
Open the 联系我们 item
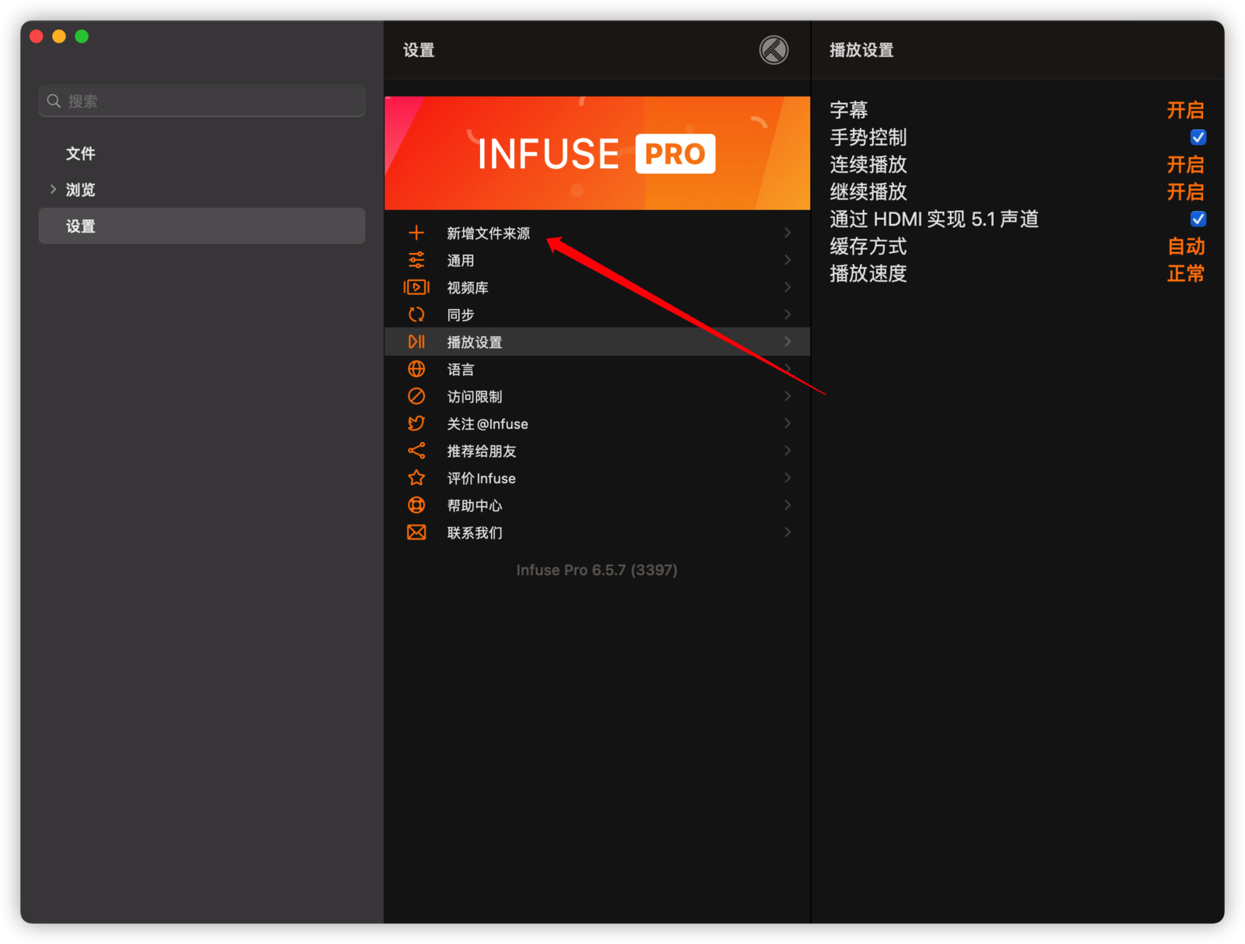pyautogui.click(x=597, y=532)
